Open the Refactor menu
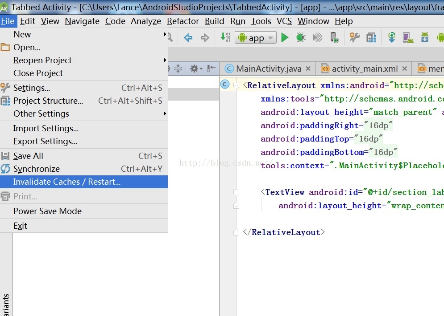The image size is (444, 316). point(183,21)
